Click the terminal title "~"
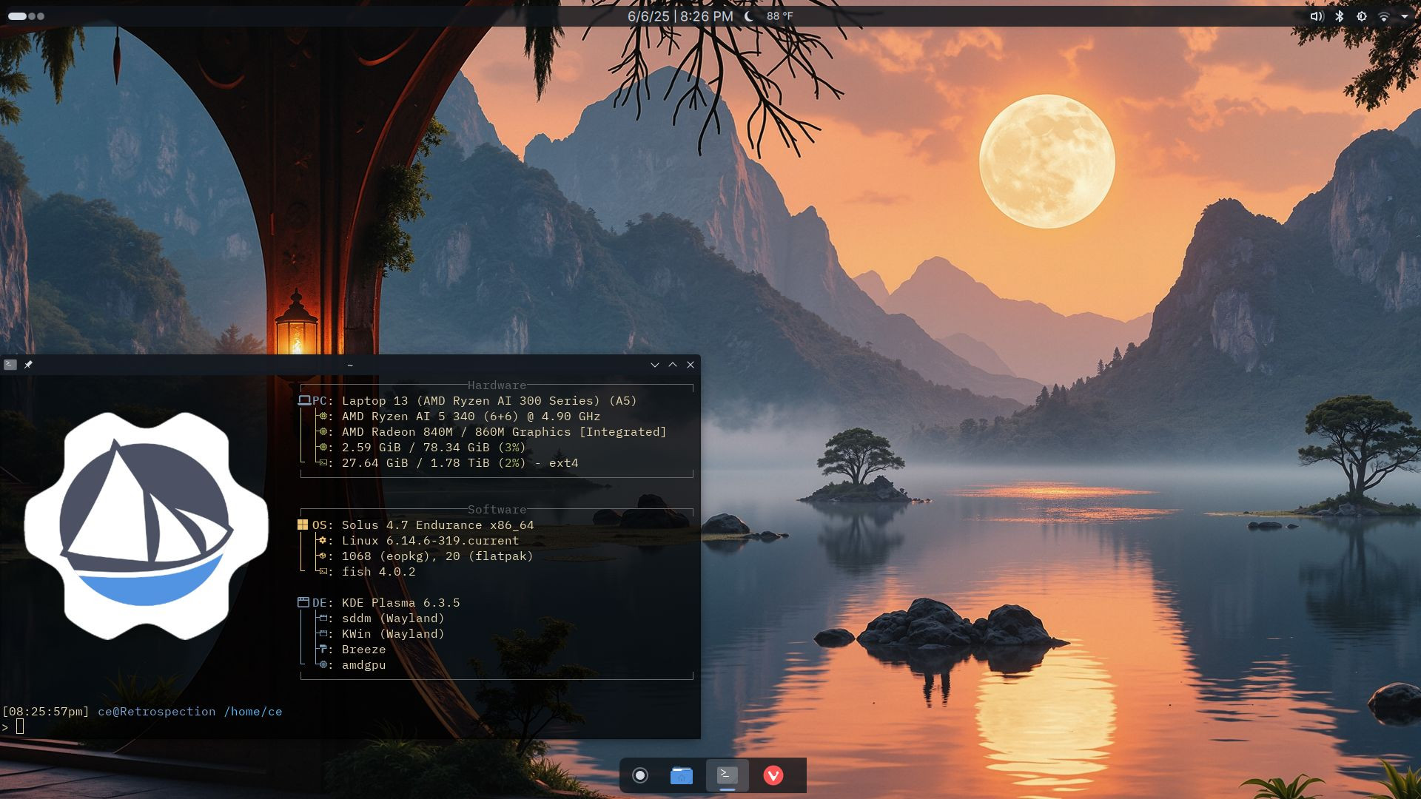The height and width of the screenshot is (799, 1421). tap(350, 365)
